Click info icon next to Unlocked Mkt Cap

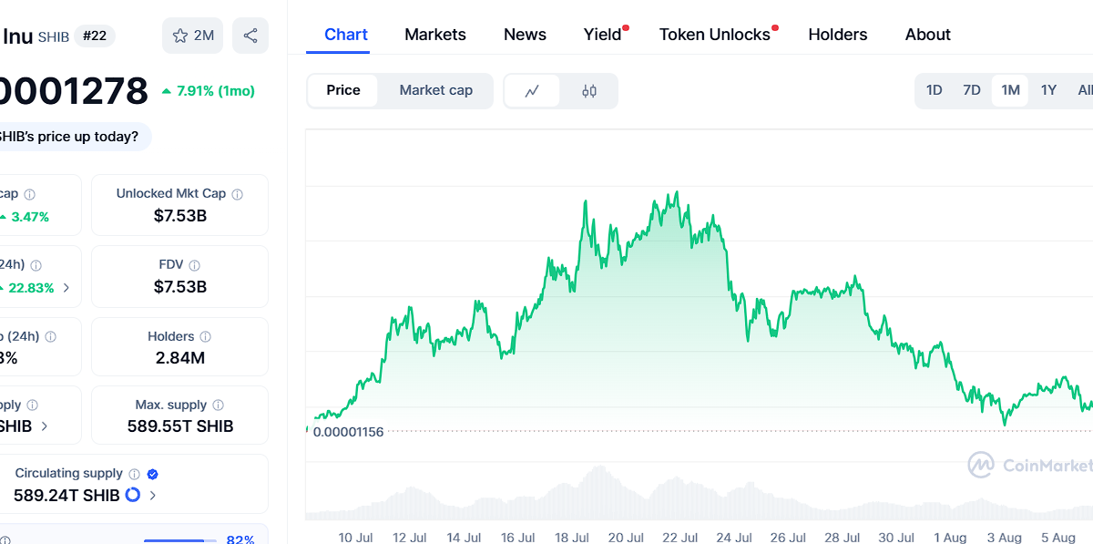click(238, 194)
